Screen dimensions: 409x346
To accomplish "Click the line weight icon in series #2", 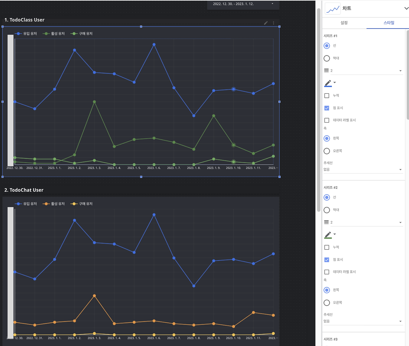I will tap(326, 222).
